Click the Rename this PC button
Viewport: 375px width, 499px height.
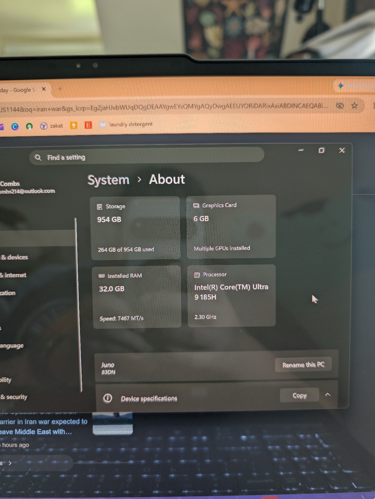[x=303, y=365]
